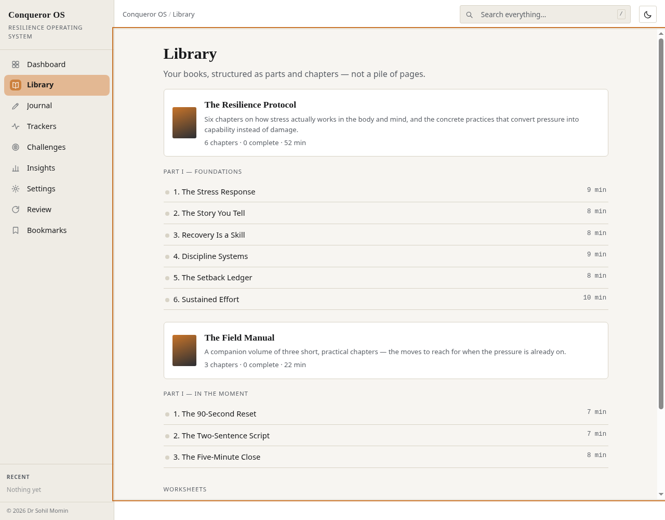Click The Field Manual cover thumbnail
Image resolution: width=665 pixels, height=520 pixels.
[184, 350]
